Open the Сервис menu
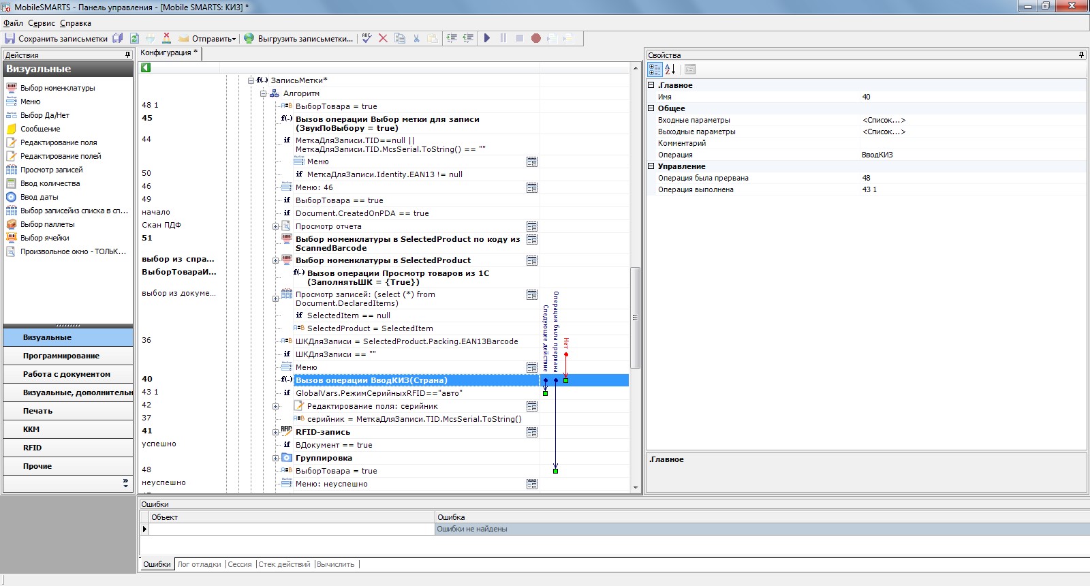This screenshot has width=1090, height=586. (x=42, y=23)
